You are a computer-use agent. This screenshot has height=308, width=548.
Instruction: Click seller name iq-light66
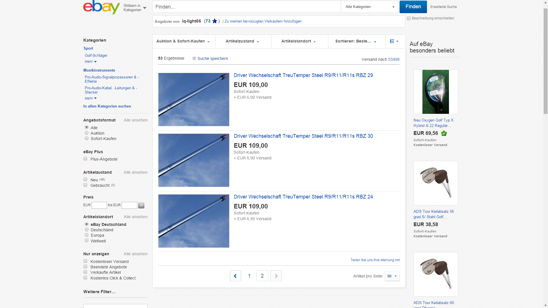click(x=192, y=21)
